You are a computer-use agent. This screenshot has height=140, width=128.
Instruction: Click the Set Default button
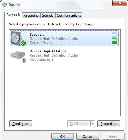coord(79,124)
